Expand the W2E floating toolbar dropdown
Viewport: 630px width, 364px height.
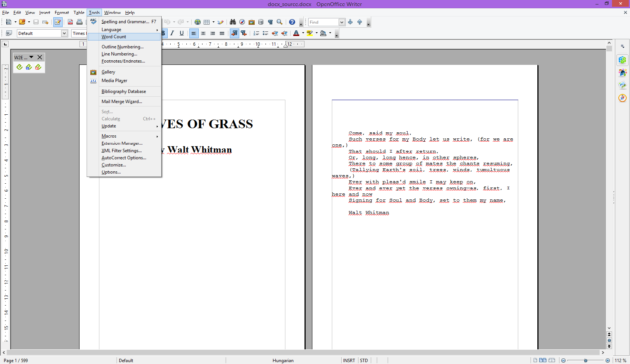pyautogui.click(x=31, y=57)
